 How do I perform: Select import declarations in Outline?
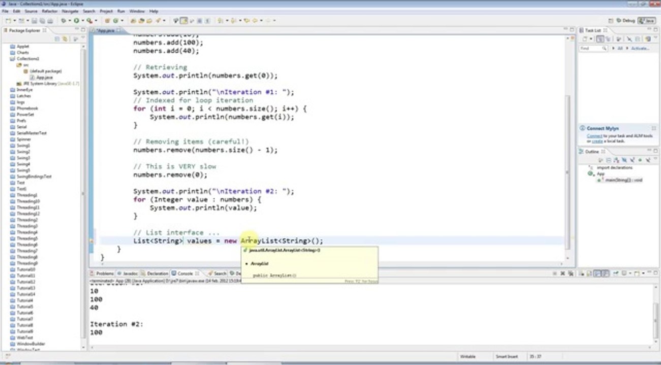615,167
